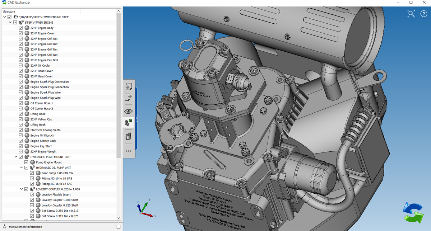This screenshot has width=431, height=231.
Task: Collapse the LOVEJOY COUPLER 0.625 to 1.000 node
Action: 21,189
